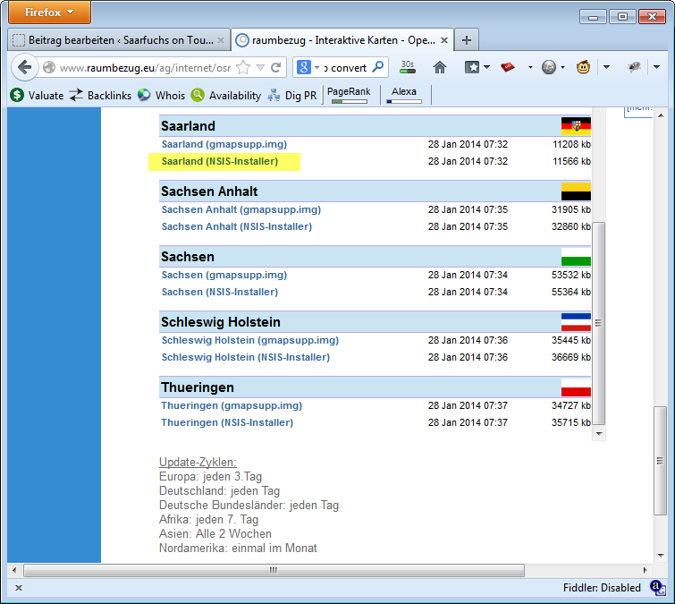675x604 pixels.
Task: Download Thueringen (NSIS-Installer)
Action: 227,422
